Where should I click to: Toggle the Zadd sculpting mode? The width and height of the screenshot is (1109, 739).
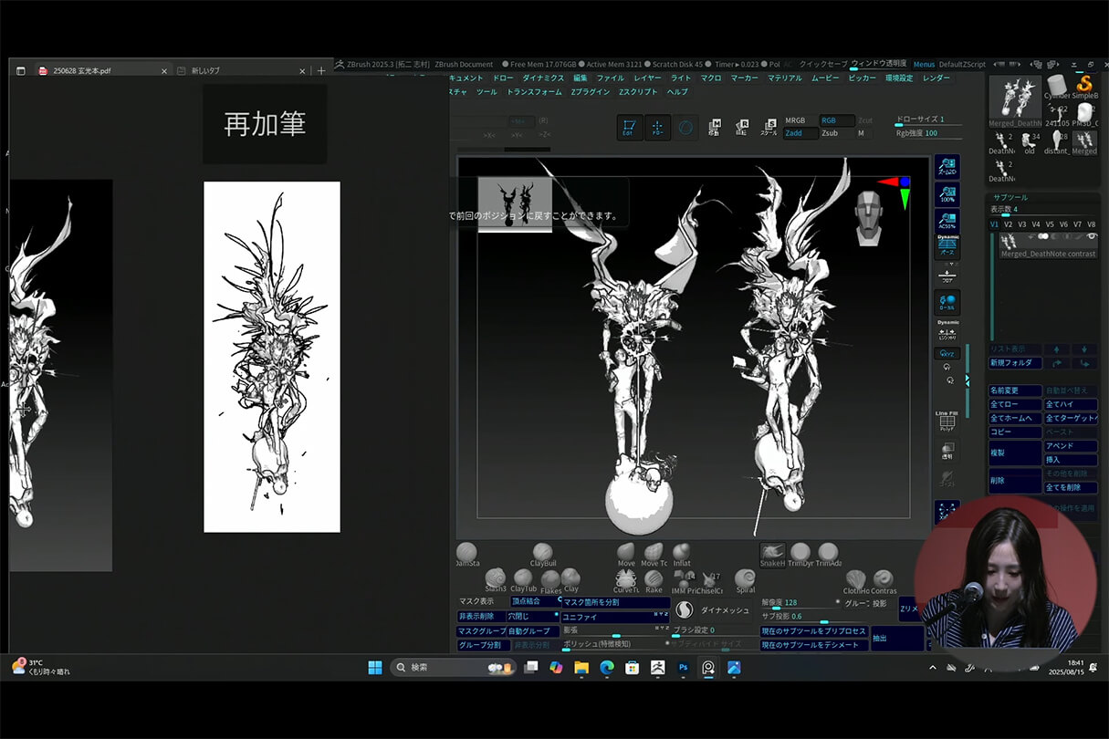coord(795,132)
